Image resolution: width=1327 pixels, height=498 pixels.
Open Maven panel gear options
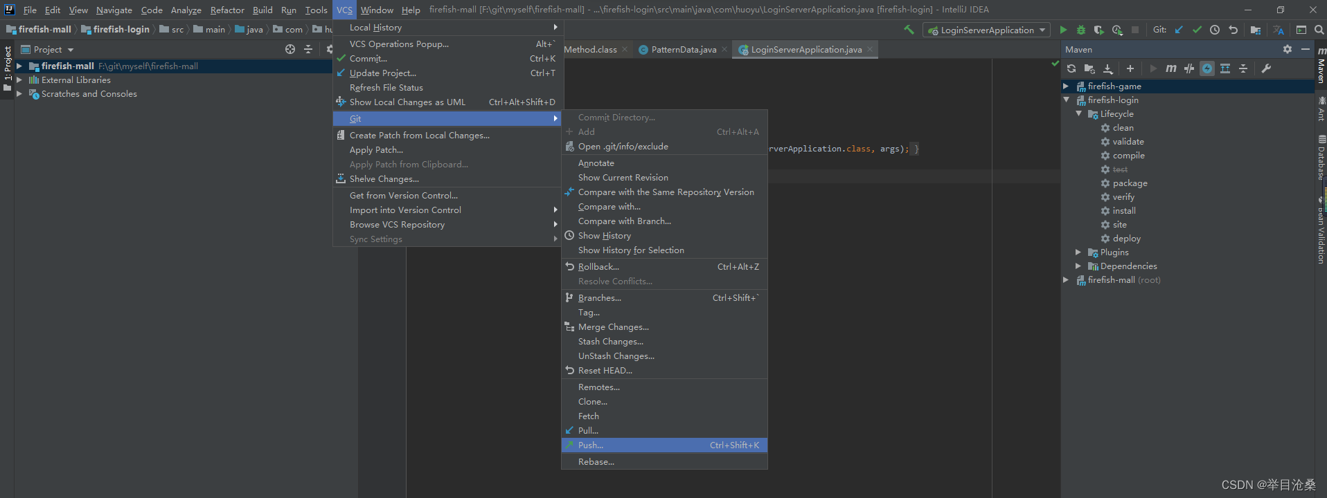click(1288, 49)
